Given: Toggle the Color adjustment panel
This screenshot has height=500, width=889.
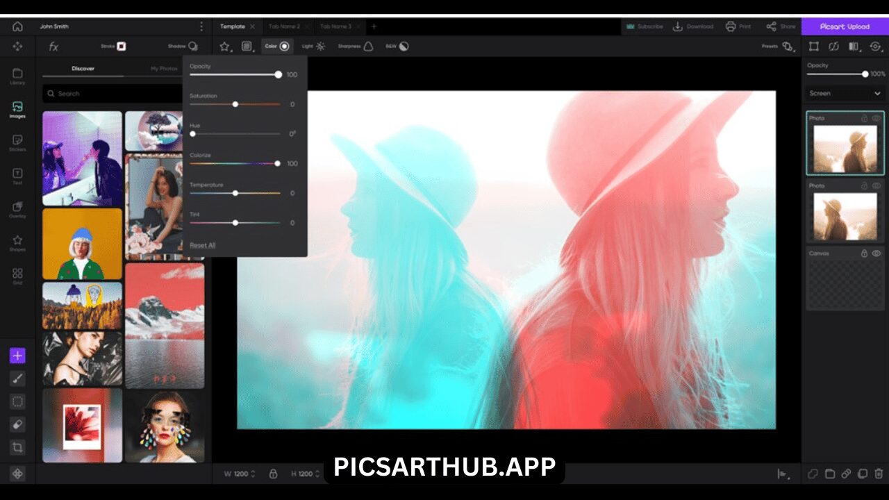Looking at the screenshot, I should [x=277, y=47].
